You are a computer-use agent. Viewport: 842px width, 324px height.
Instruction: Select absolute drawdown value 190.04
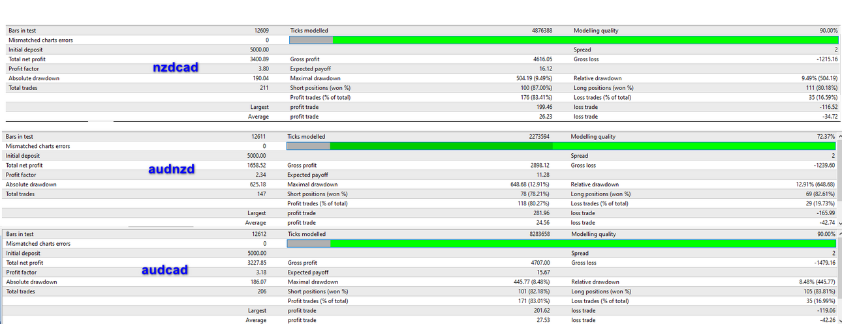click(260, 78)
